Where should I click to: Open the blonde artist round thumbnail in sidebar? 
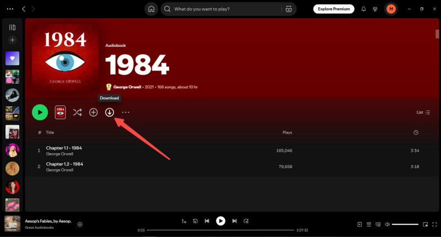coord(12,169)
